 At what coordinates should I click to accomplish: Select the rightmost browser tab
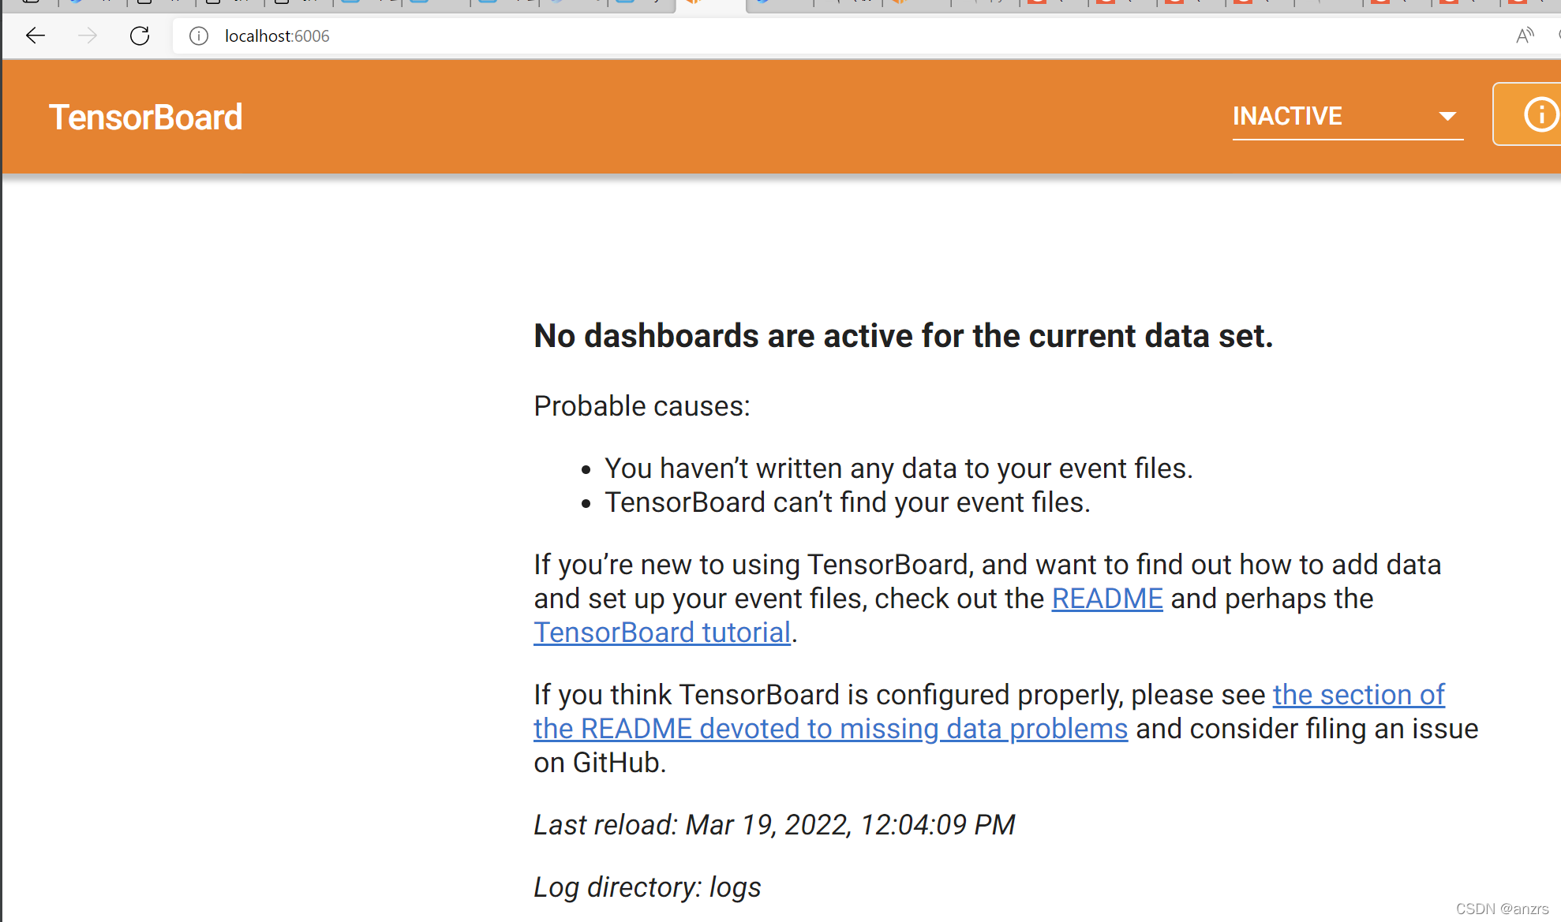(1531, 6)
